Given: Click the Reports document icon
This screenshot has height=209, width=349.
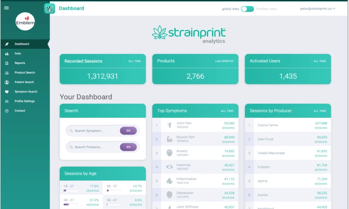Looking at the screenshot, I should (x=7, y=63).
